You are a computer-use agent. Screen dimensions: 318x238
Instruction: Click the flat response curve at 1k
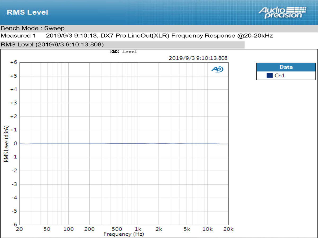138,143
